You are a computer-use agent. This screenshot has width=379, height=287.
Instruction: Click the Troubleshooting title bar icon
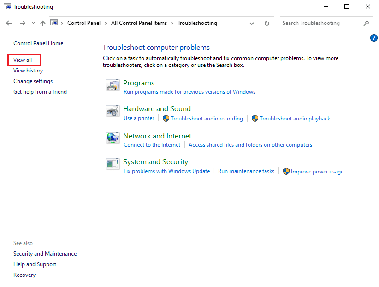tap(7, 6)
